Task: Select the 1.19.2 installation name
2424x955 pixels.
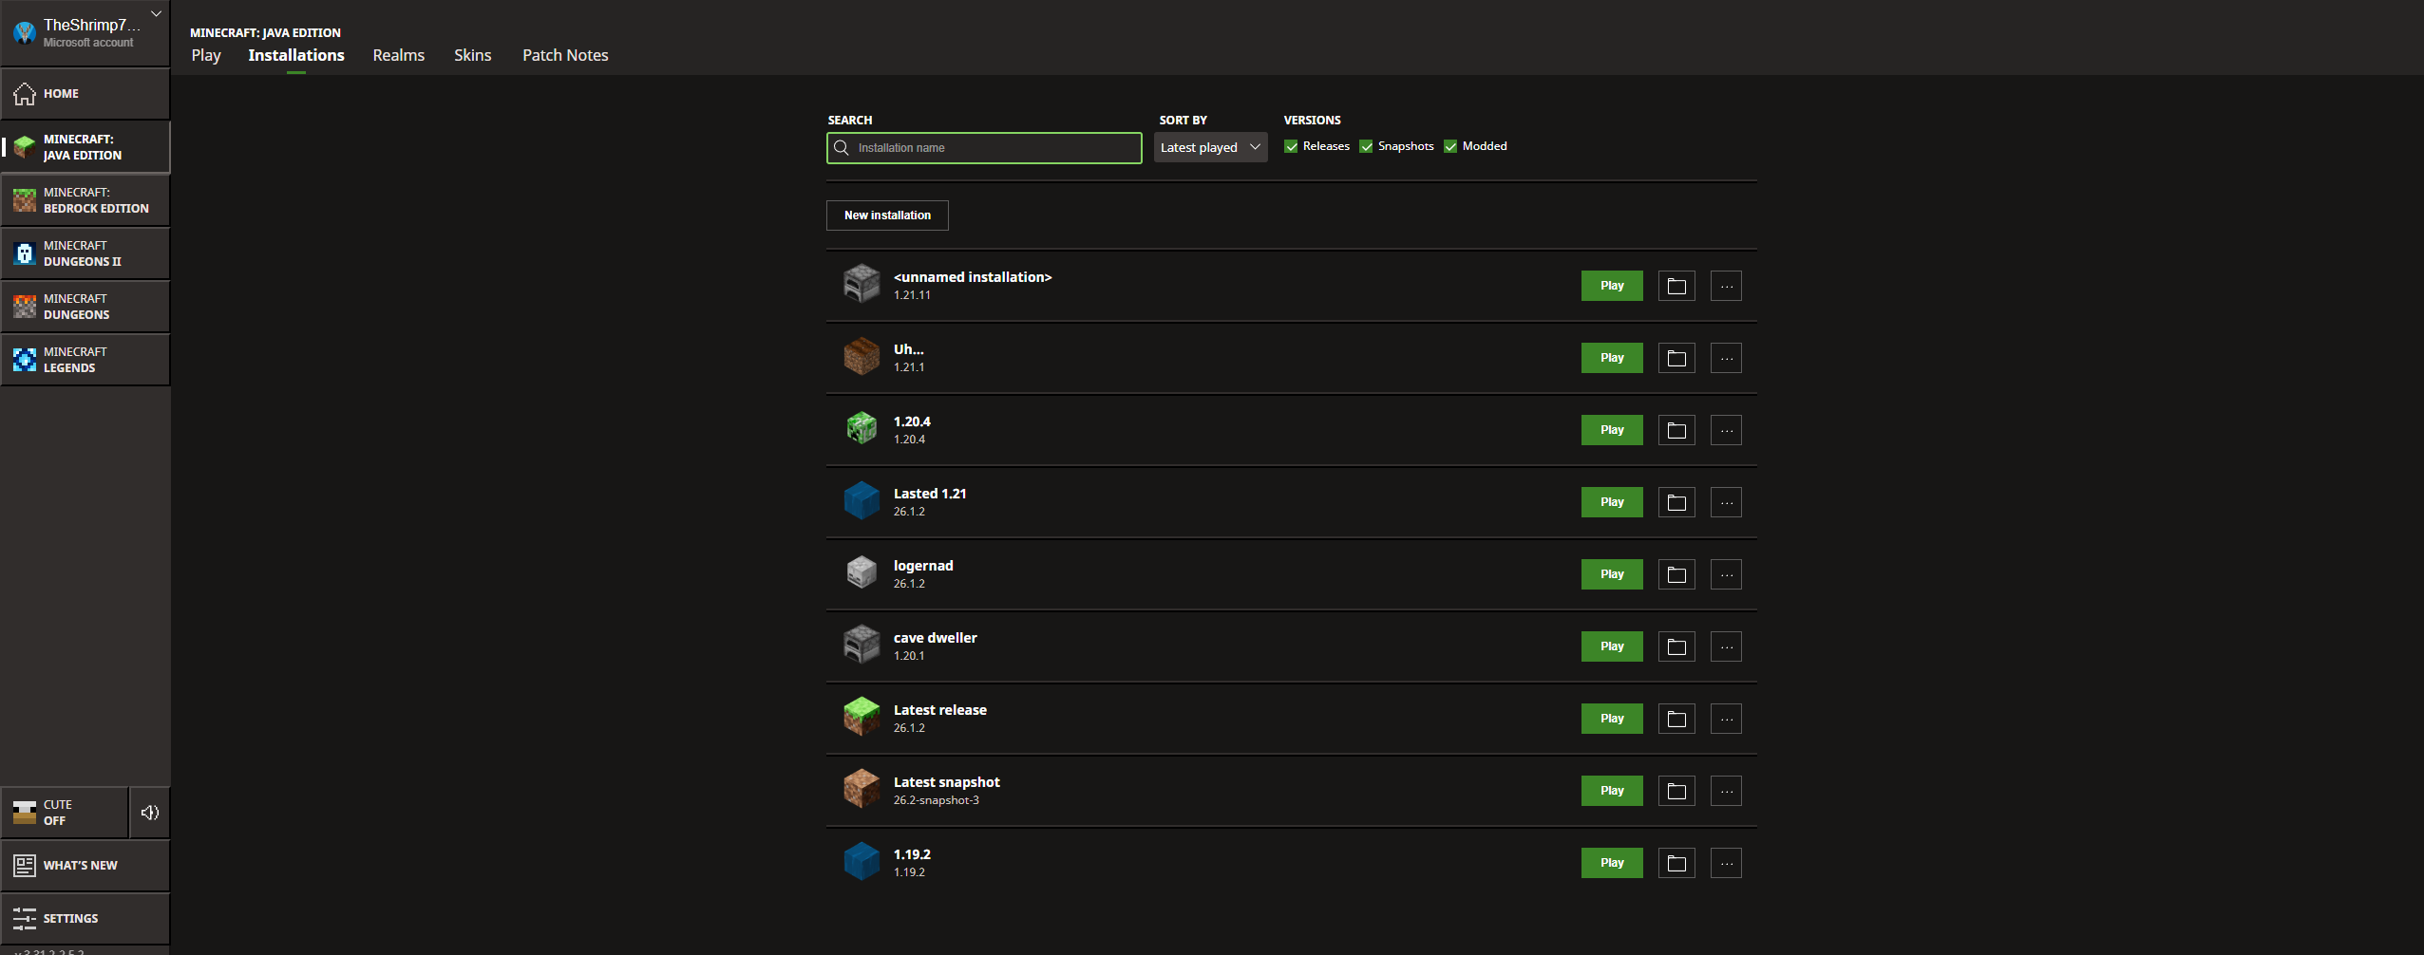Action: click(912, 854)
